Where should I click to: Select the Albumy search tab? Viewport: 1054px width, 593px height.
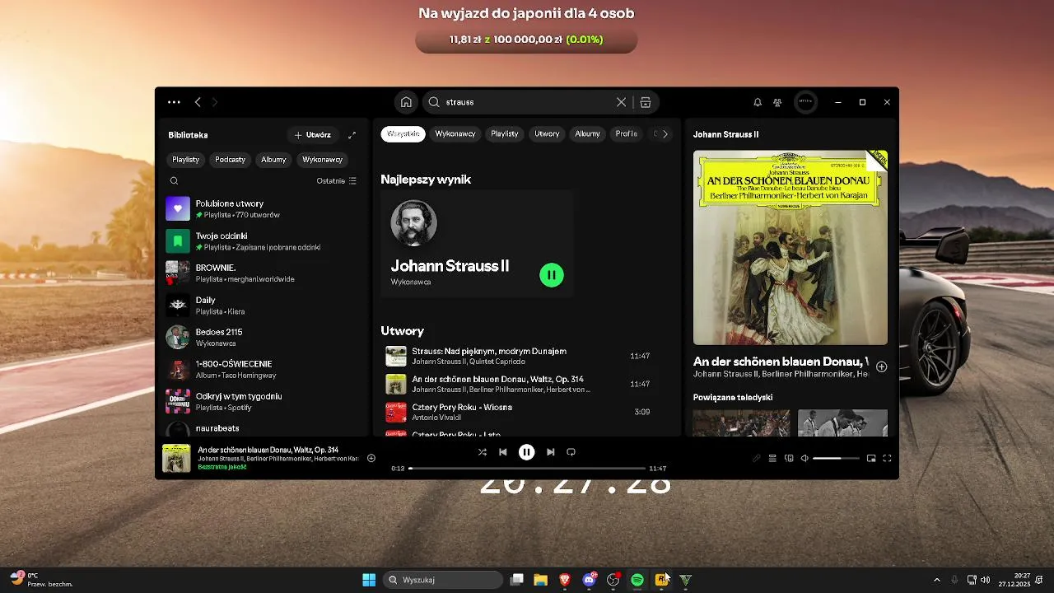(588, 134)
